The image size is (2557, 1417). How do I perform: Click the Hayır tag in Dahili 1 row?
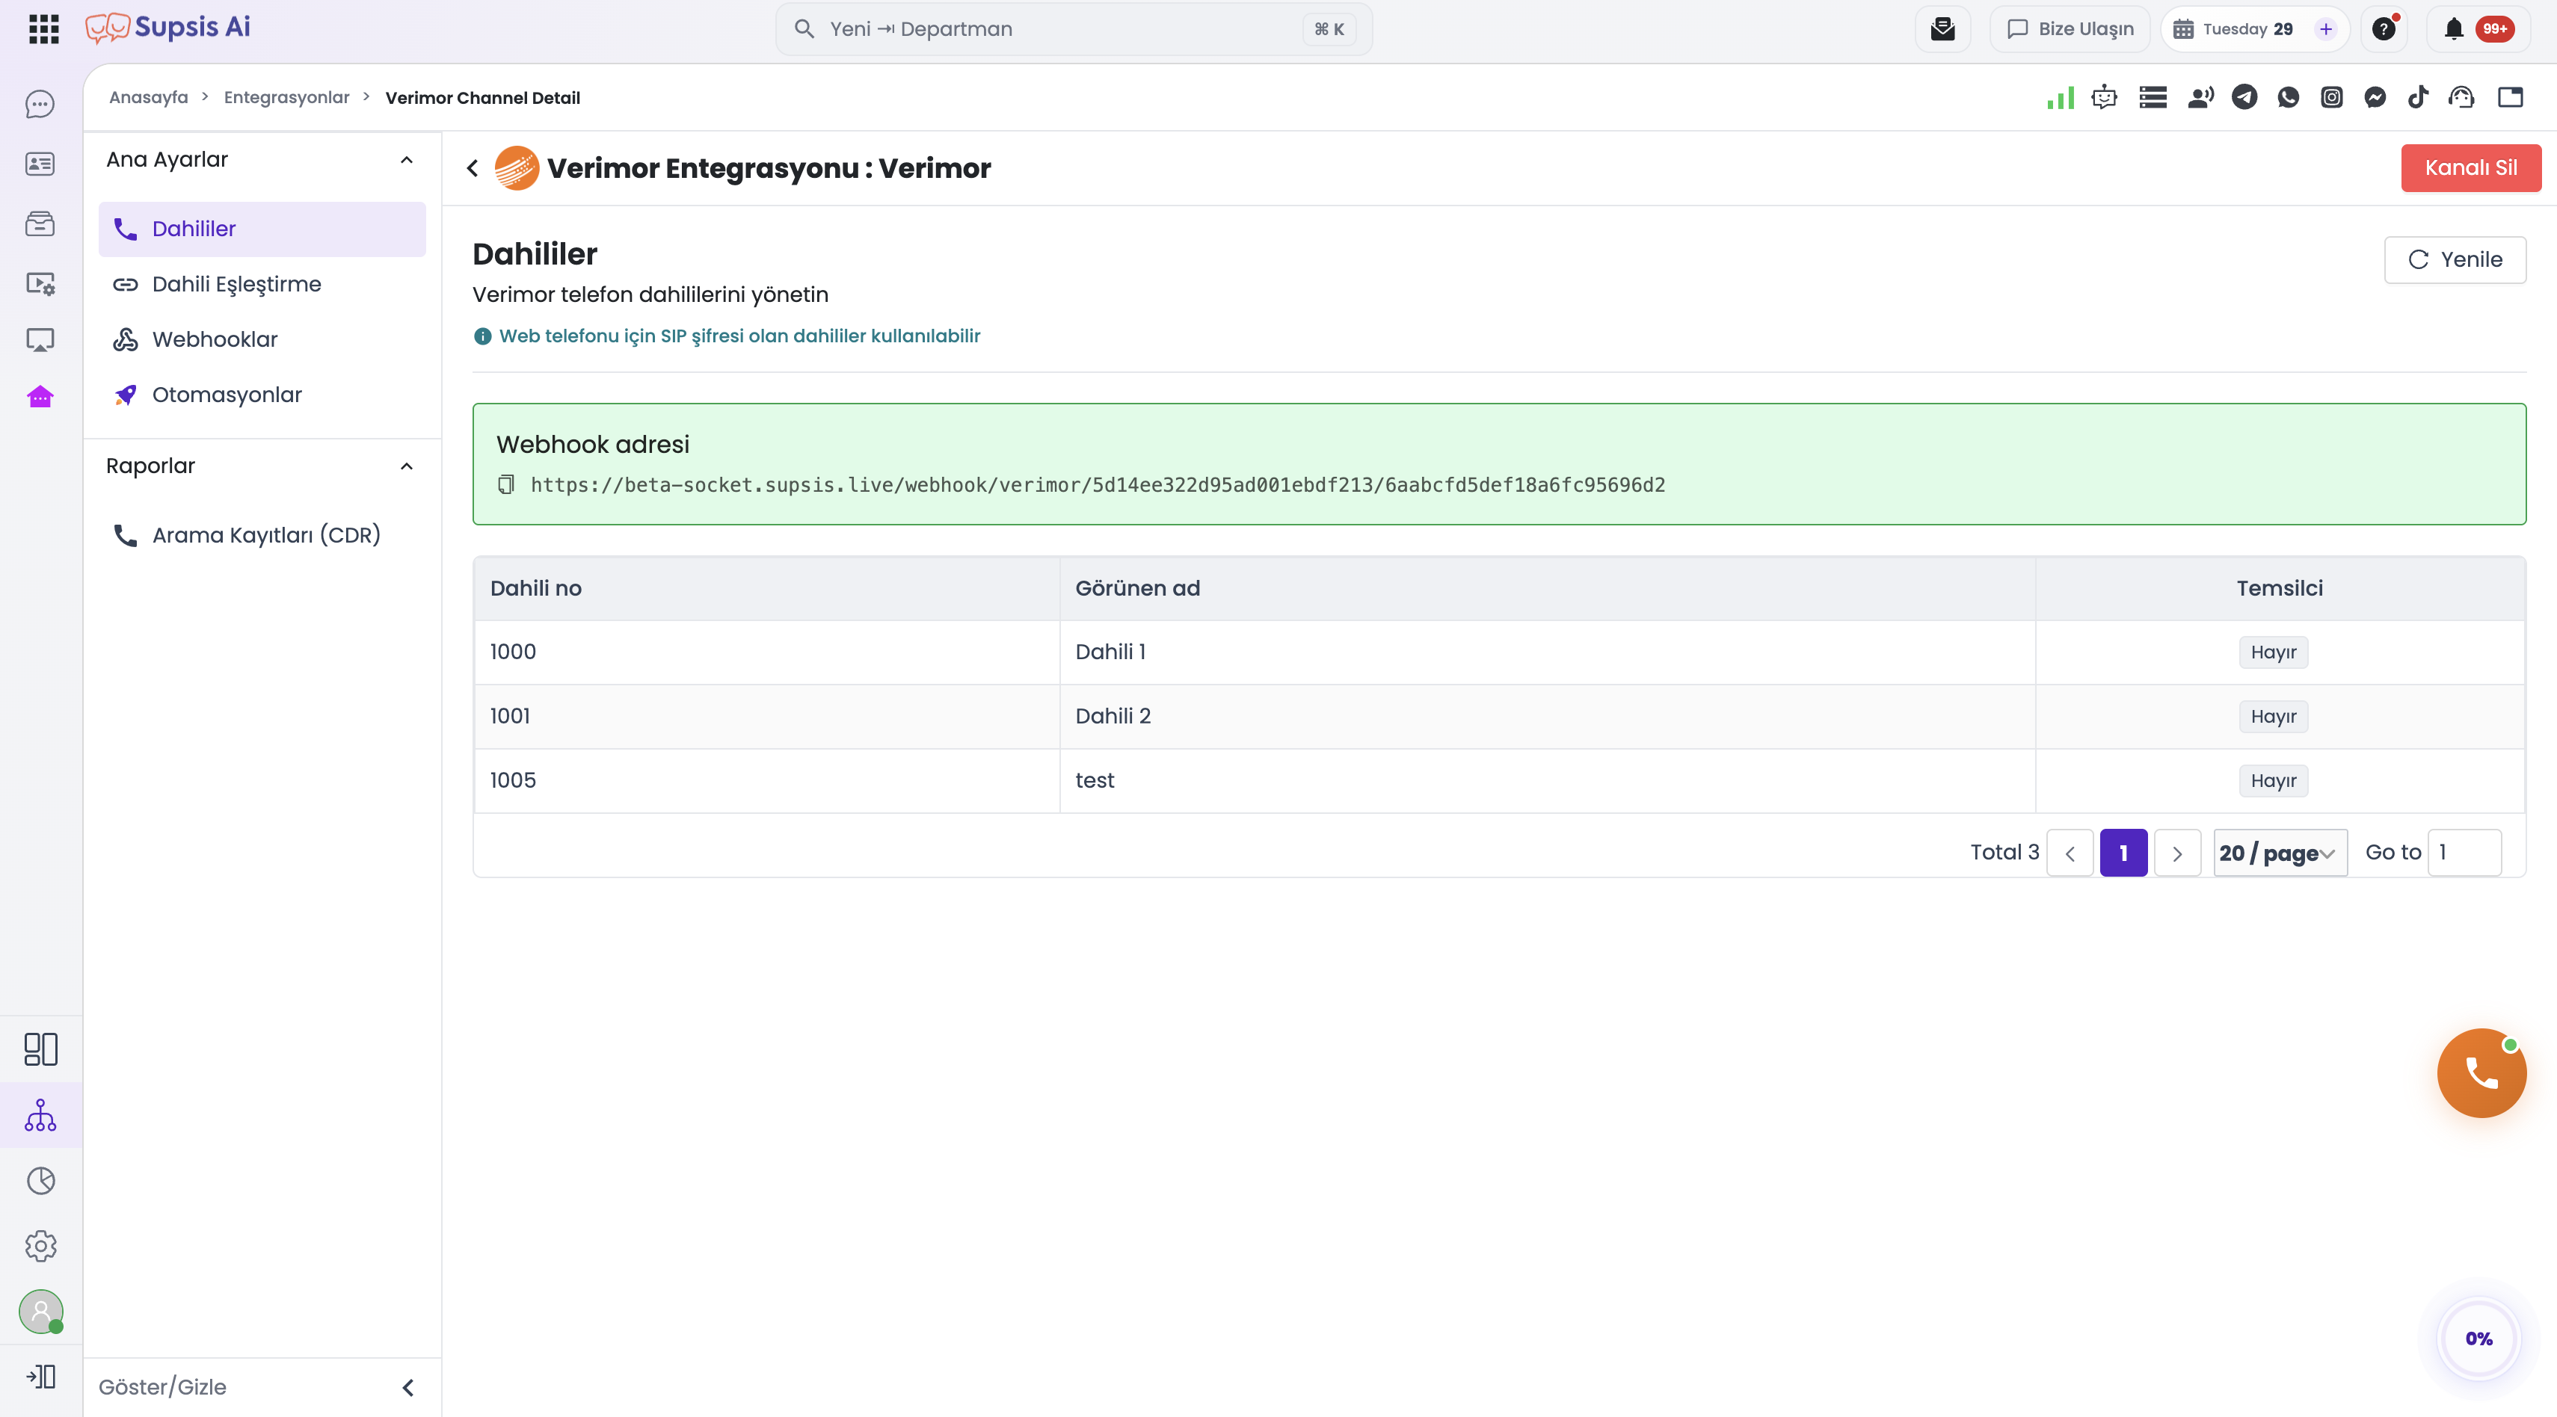[2273, 652]
